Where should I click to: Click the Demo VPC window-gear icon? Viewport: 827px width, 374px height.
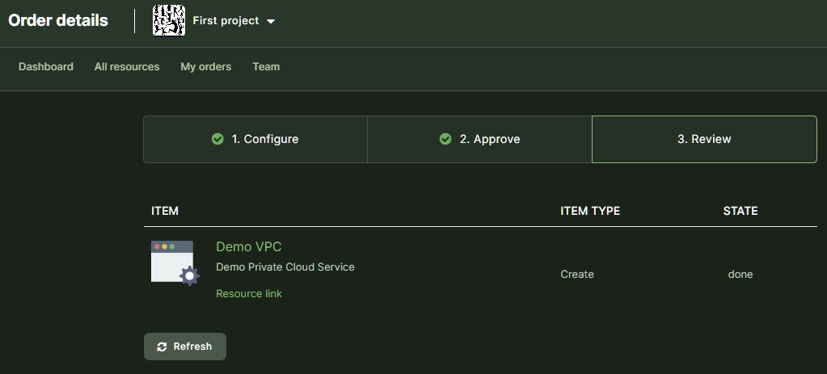tap(175, 263)
